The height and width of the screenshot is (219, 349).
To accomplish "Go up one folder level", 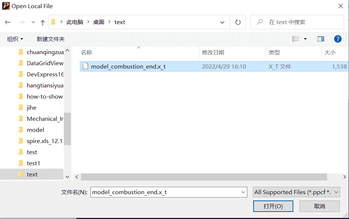I will click(43, 22).
